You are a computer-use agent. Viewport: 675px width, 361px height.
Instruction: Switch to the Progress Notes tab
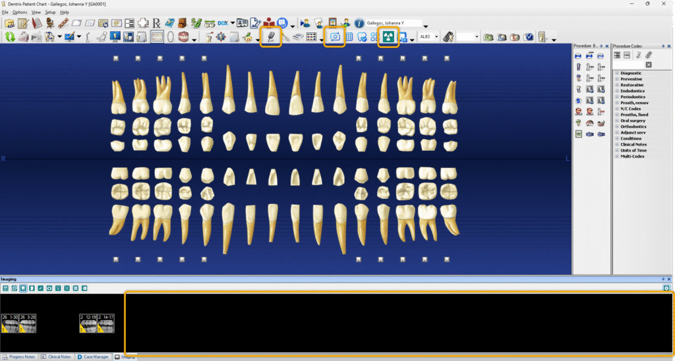click(18, 356)
